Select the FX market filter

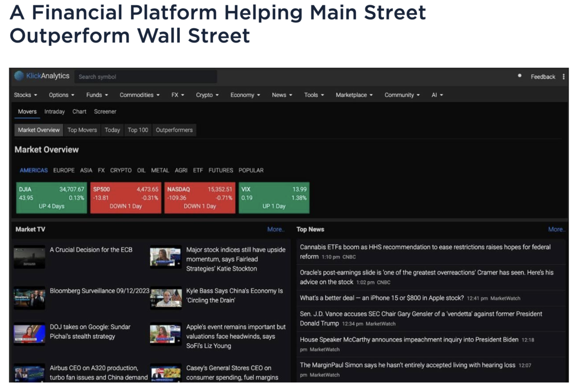(101, 170)
